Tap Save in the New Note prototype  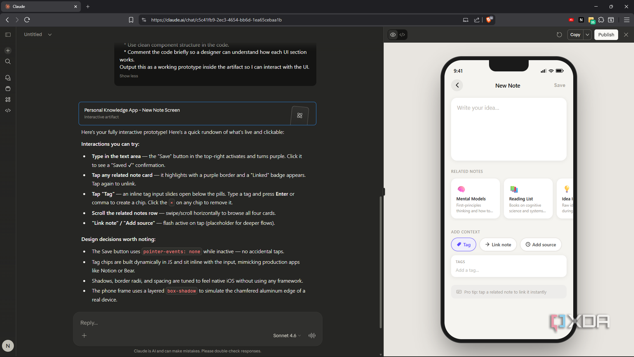tap(559, 85)
